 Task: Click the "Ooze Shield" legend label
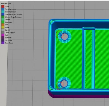(x=9, y=43)
